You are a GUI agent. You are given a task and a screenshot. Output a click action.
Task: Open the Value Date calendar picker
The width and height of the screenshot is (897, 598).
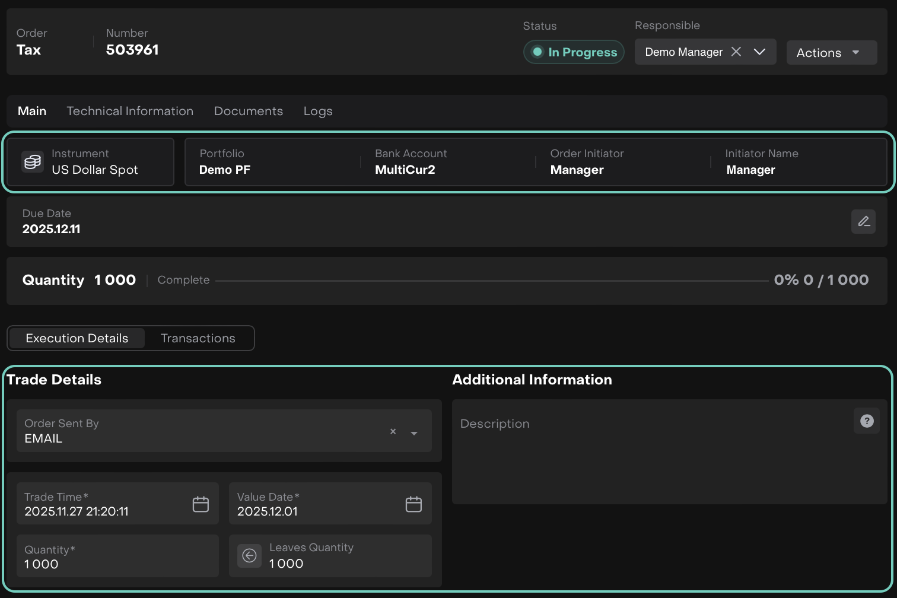(413, 504)
